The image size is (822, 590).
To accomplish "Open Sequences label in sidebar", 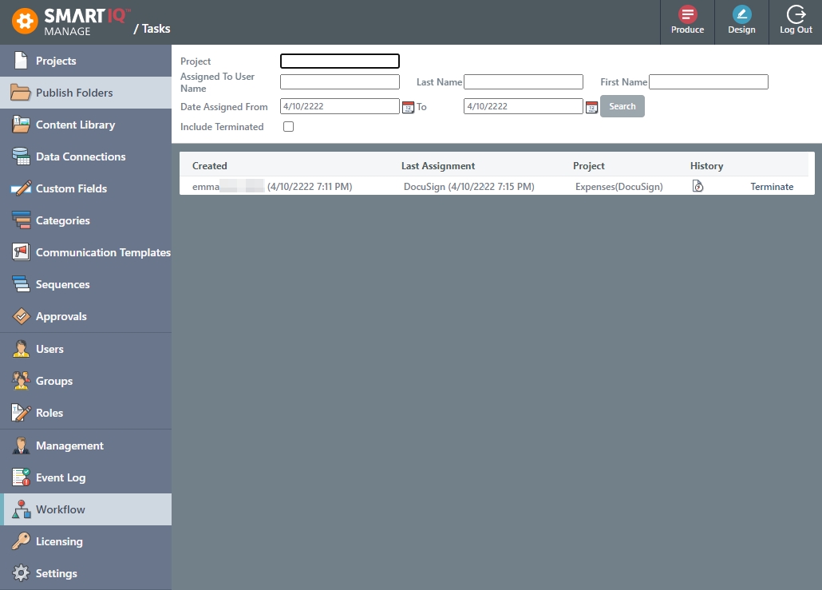I will pyautogui.click(x=63, y=284).
